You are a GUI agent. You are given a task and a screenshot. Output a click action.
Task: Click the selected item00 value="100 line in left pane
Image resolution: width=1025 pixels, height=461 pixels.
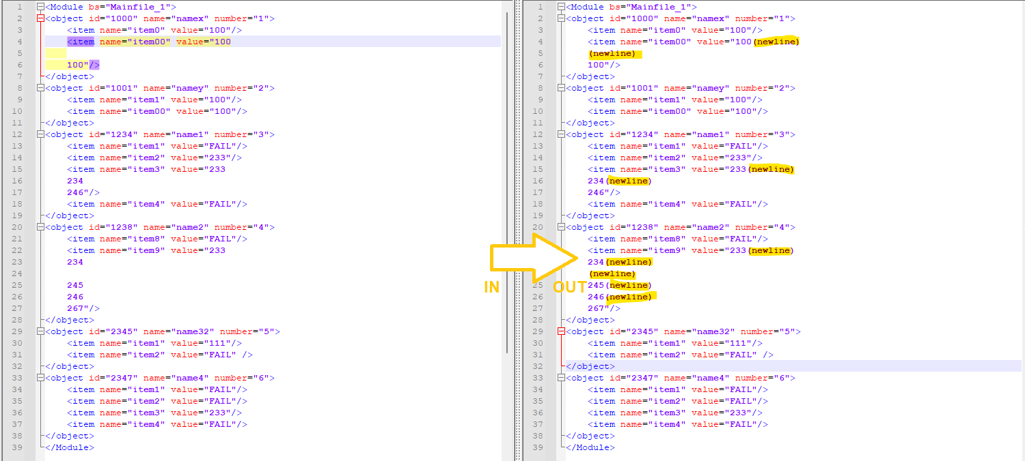149,42
